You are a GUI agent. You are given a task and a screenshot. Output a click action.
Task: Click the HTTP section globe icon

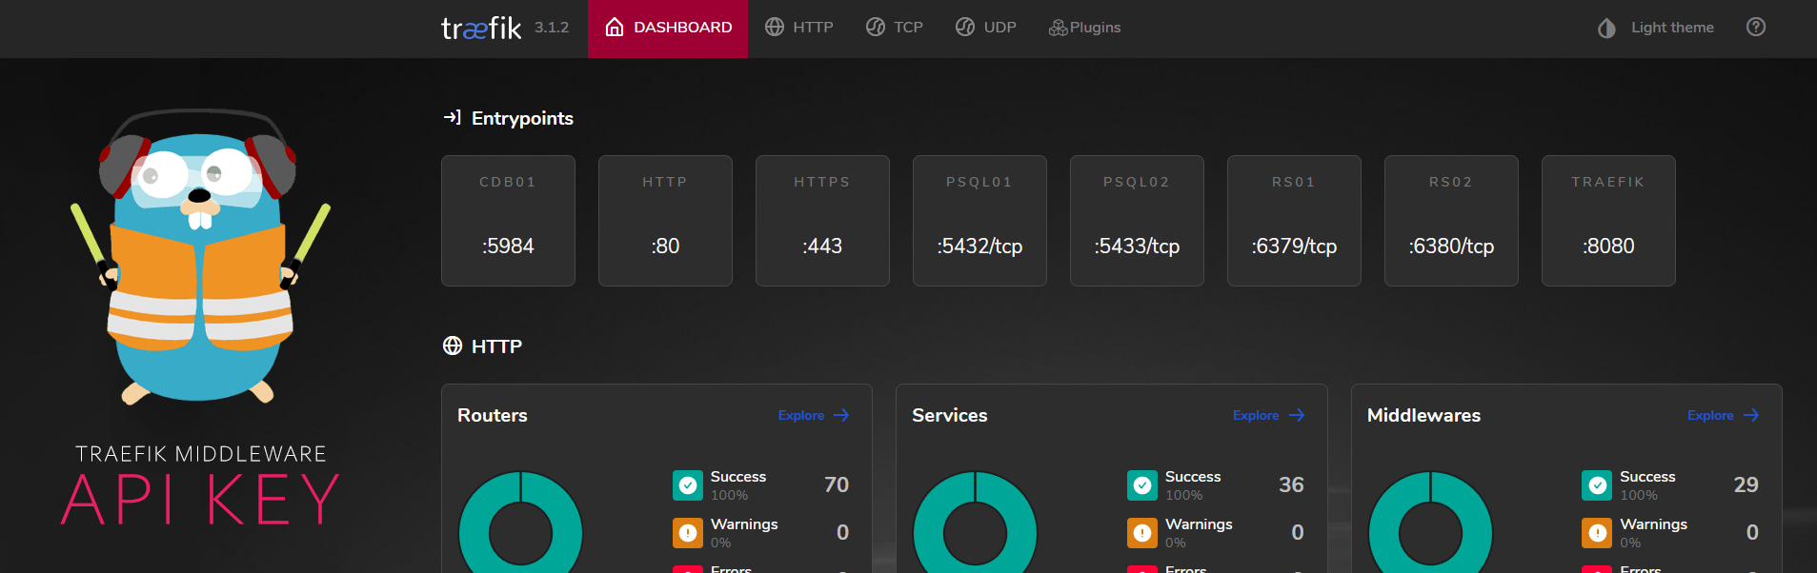coord(453,346)
